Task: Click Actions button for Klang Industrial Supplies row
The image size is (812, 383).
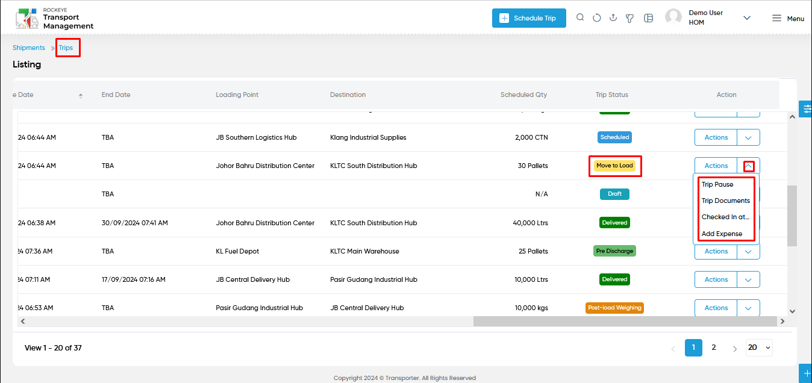Action: click(x=716, y=137)
